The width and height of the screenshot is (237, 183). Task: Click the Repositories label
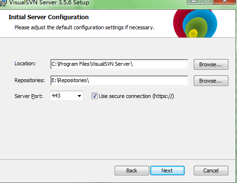(x=29, y=80)
